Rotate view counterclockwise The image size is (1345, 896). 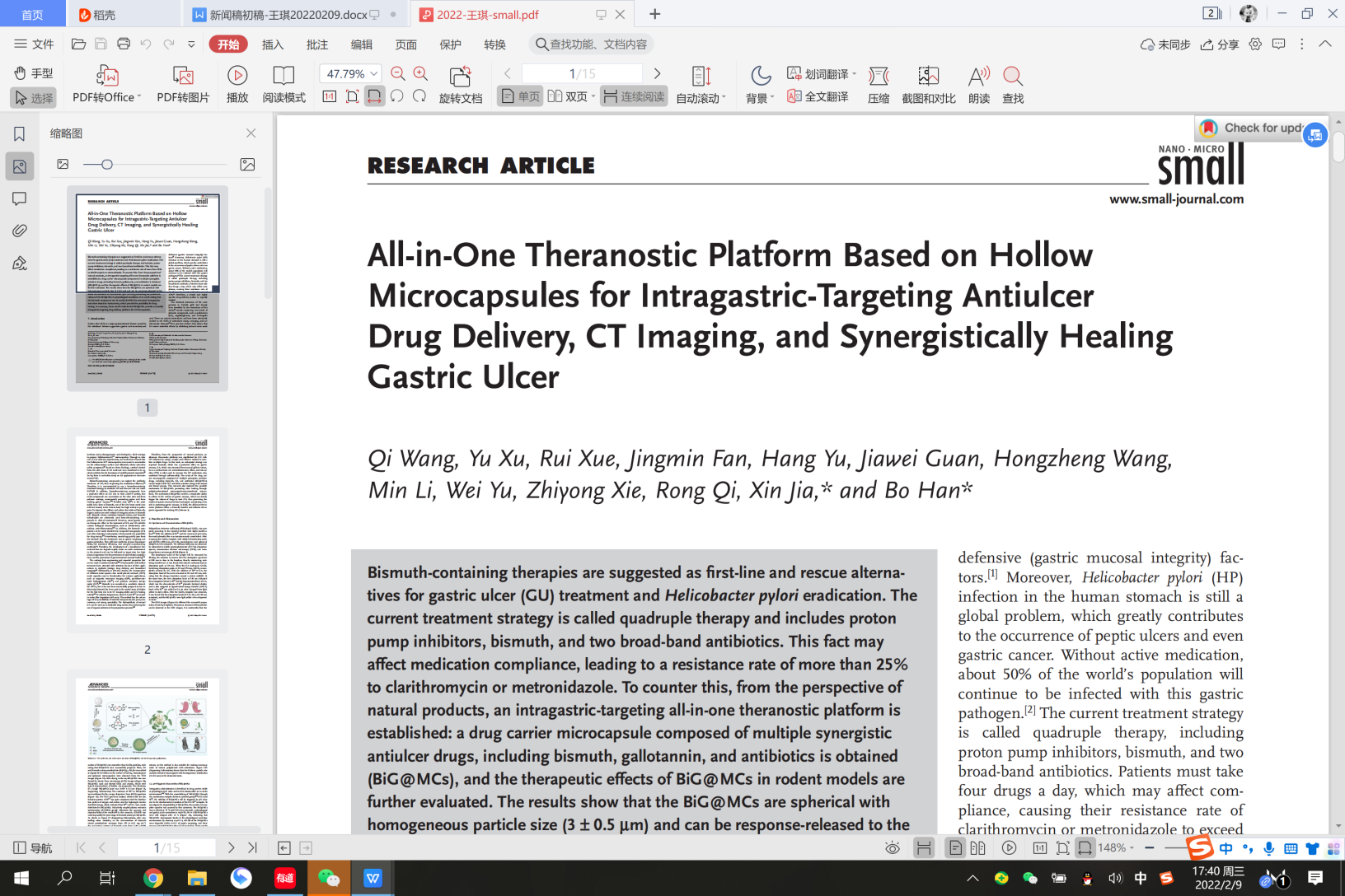click(x=396, y=96)
